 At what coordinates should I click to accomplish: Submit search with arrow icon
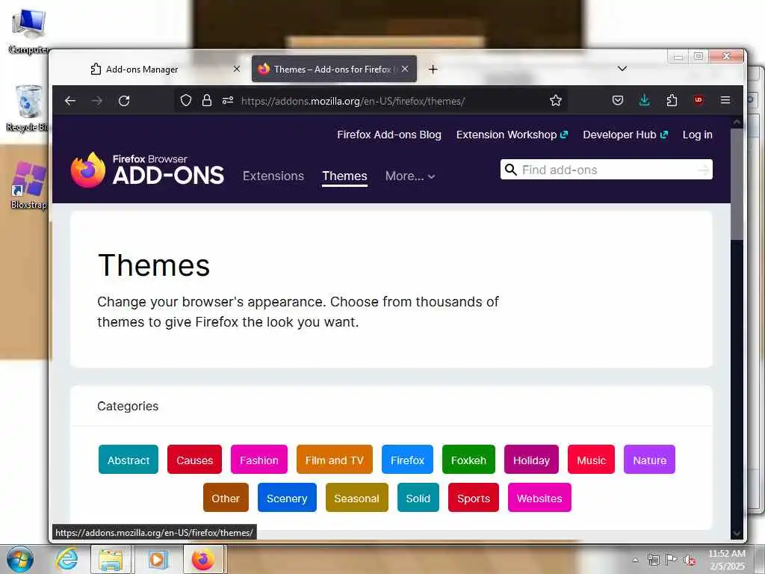[703, 170]
